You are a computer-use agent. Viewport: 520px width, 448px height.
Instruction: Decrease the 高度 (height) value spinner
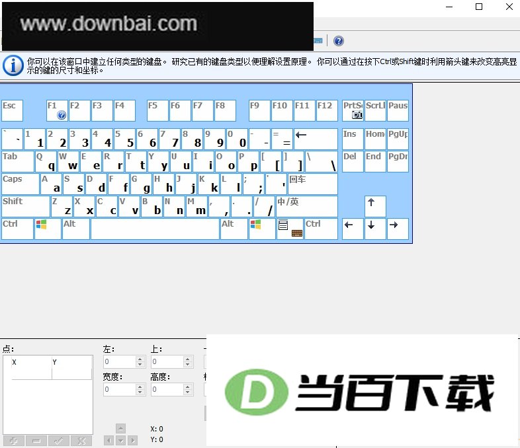pos(188,392)
